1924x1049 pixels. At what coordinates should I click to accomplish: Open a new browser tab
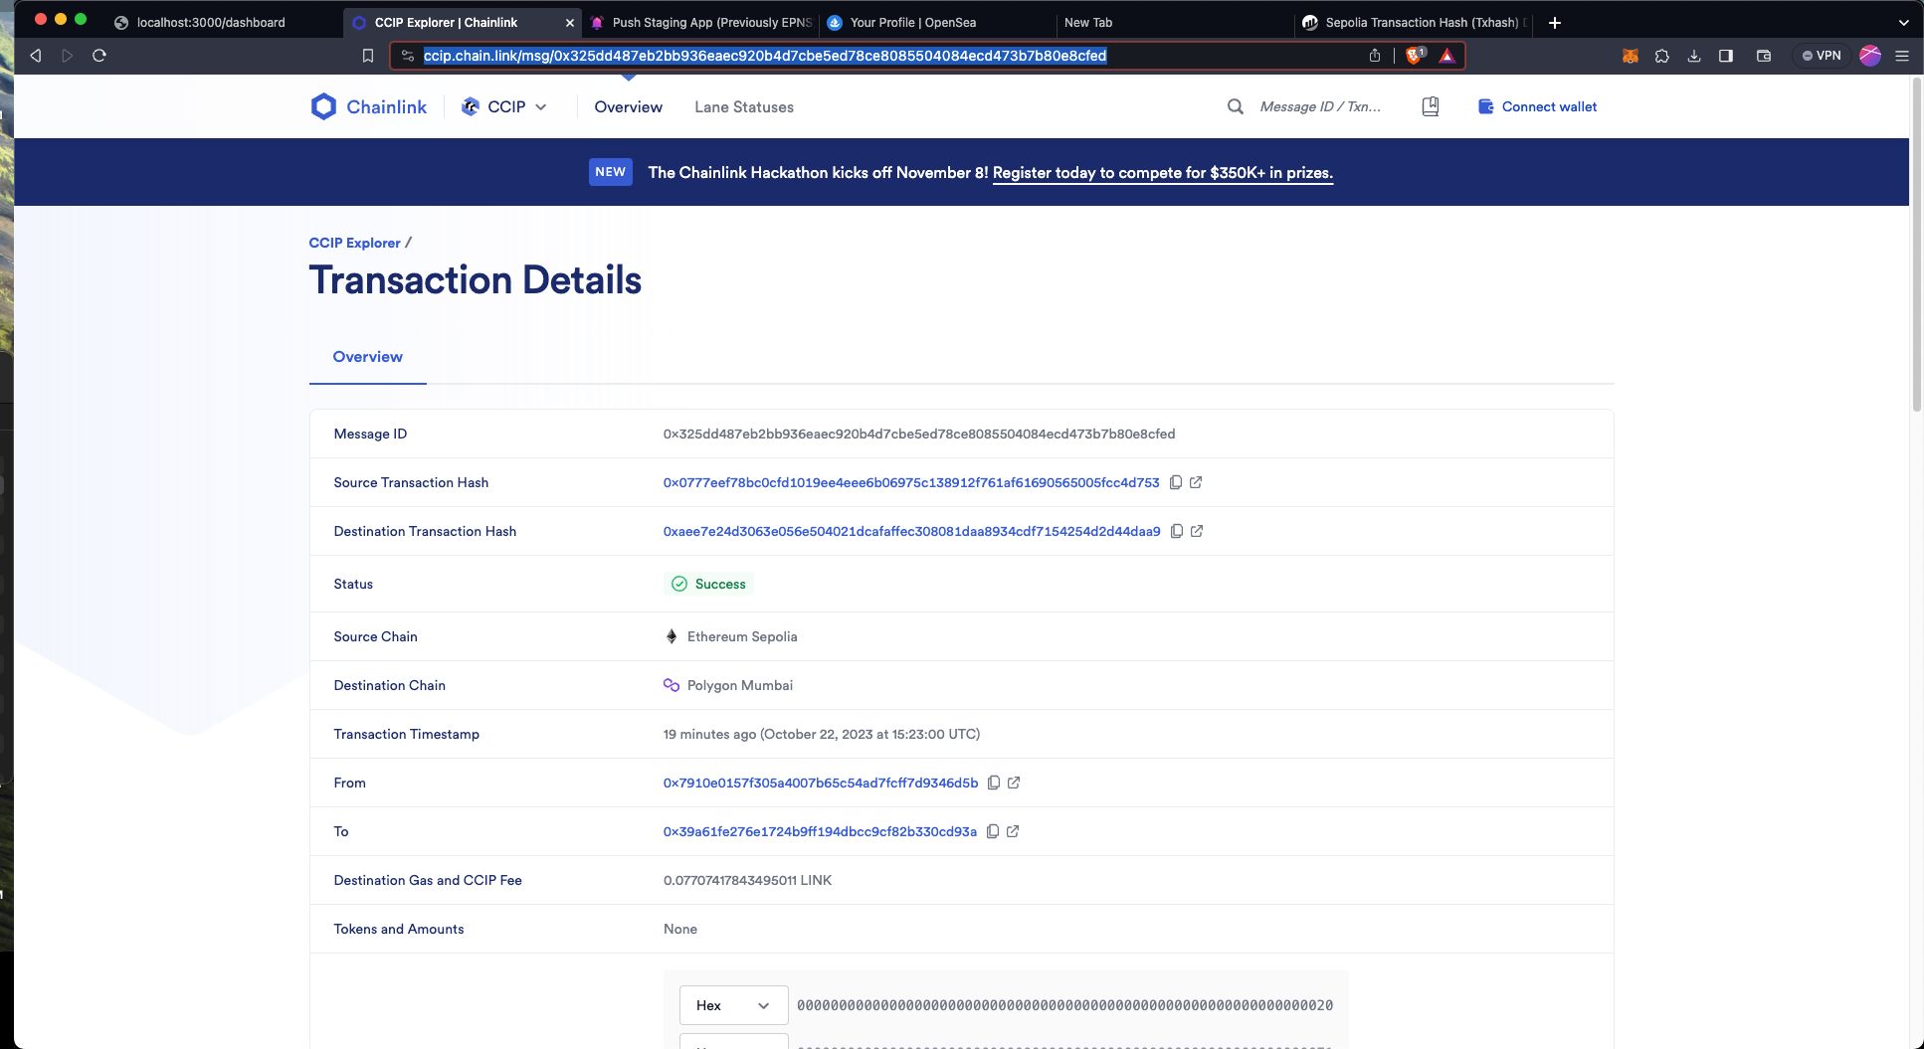click(1555, 22)
